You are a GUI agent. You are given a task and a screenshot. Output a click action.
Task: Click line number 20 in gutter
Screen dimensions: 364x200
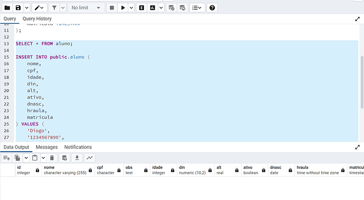click(x=6, y=91)
